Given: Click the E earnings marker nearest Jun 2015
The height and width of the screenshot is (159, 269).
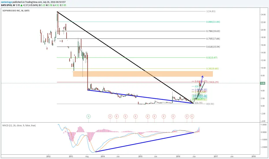Looking at the screenshot, I should [x=154, y=117].
